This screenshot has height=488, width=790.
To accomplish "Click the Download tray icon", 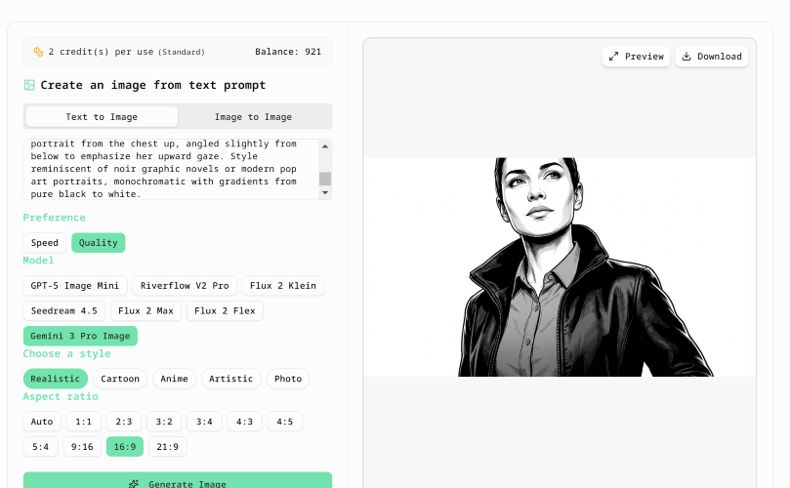I will (686, 57).
